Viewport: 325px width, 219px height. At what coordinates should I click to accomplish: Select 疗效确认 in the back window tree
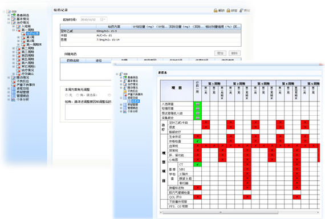coord(28,74)
